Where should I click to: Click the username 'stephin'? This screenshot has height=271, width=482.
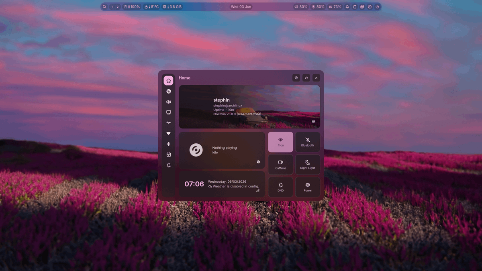coord(221,100)
